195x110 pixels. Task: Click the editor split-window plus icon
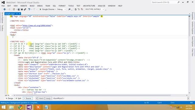(189, 16)
